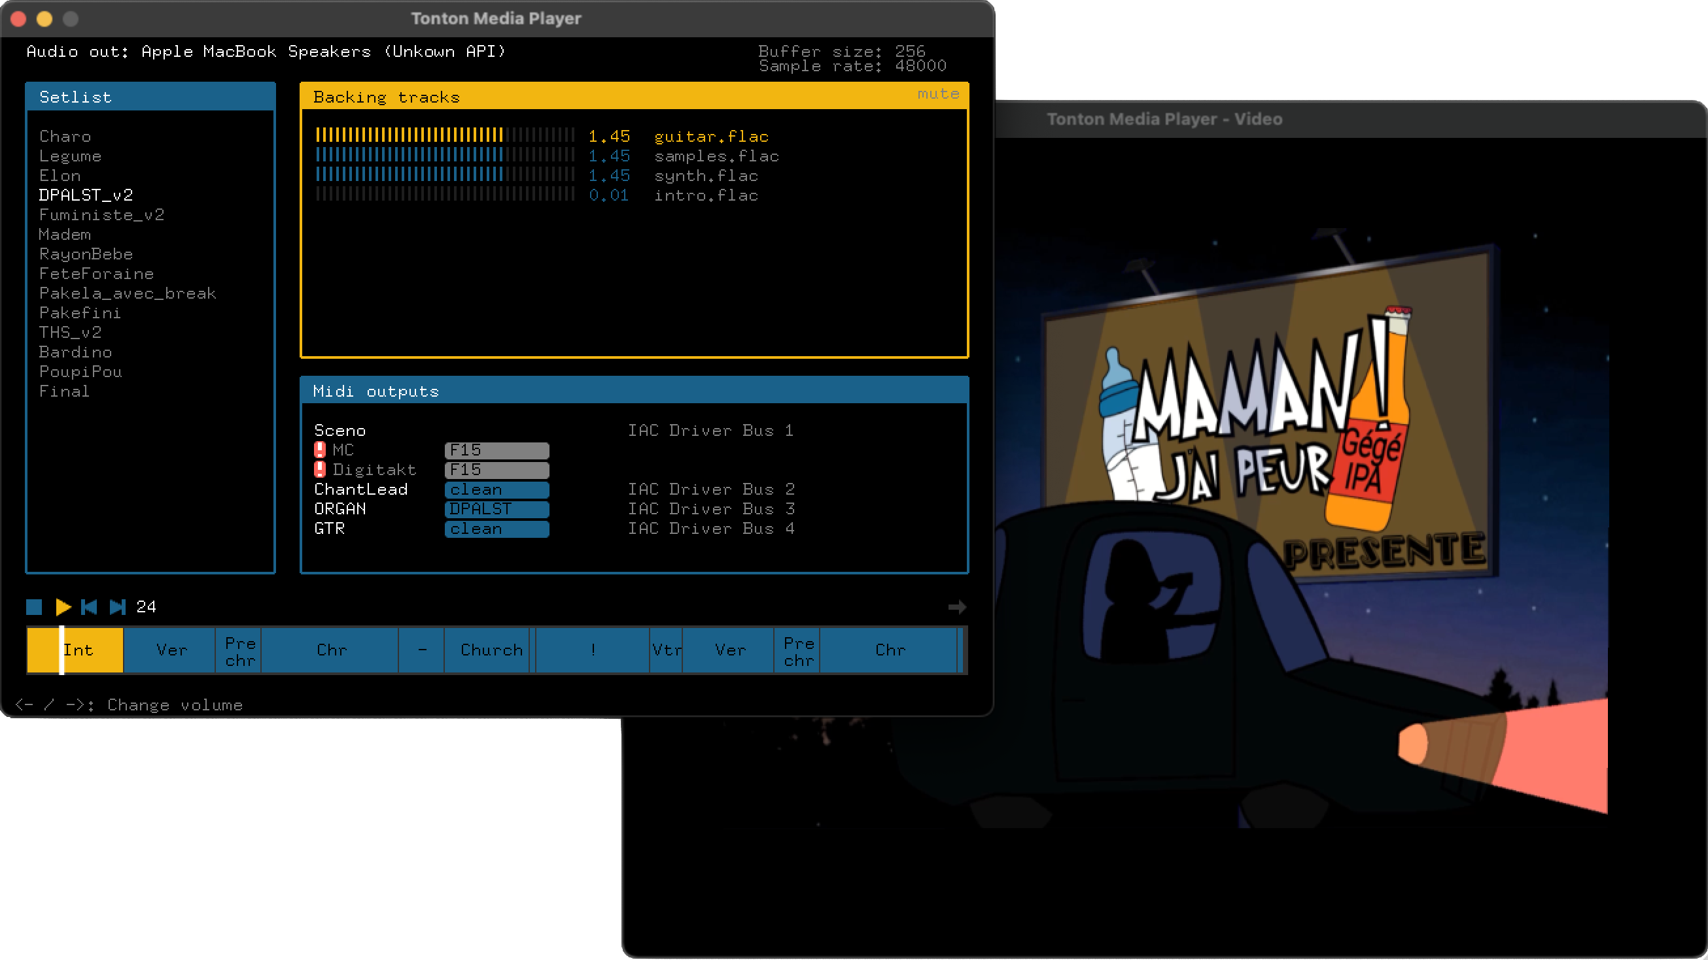Image resolution: width=1708 pixels, height=960 pixels.
Task: Jump to next section with skip-forward icon
Action: tap(117, 607)
